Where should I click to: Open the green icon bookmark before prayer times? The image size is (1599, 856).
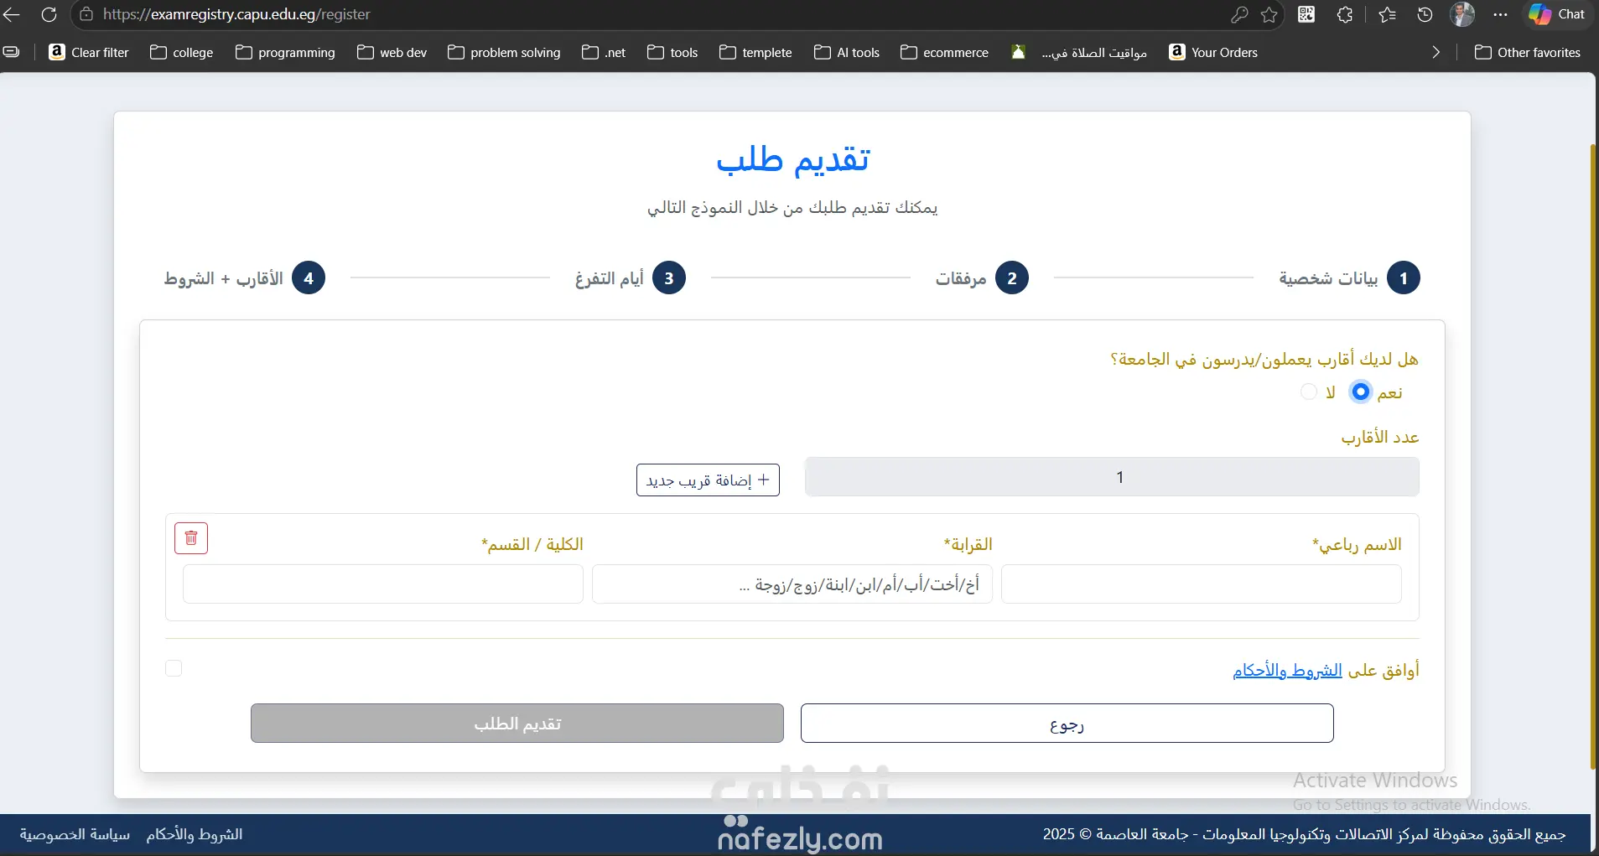point(1018,52)
